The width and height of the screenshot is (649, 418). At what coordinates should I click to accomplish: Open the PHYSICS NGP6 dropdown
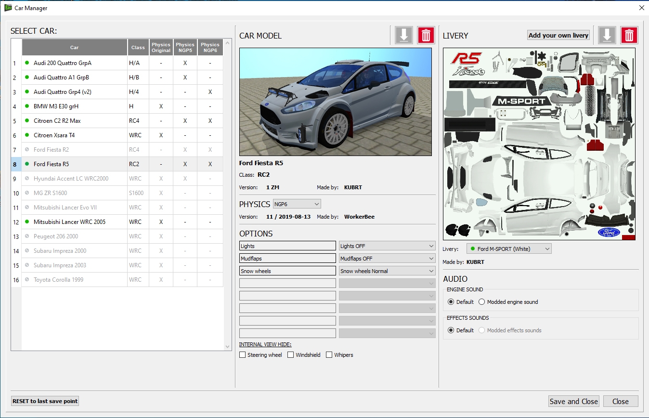(297, 204)
